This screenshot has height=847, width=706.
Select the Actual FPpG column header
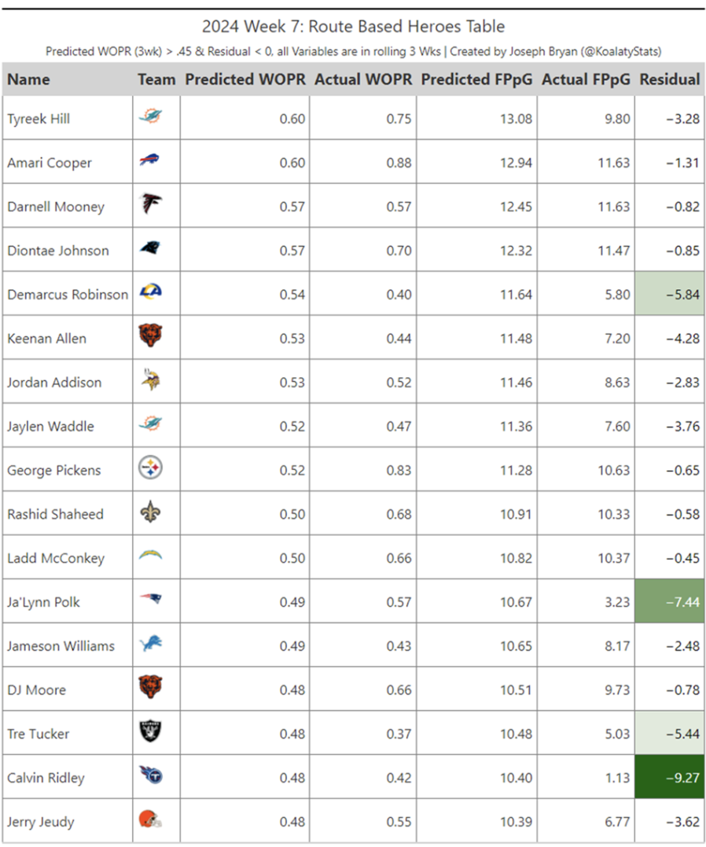[x=586, y=79]
